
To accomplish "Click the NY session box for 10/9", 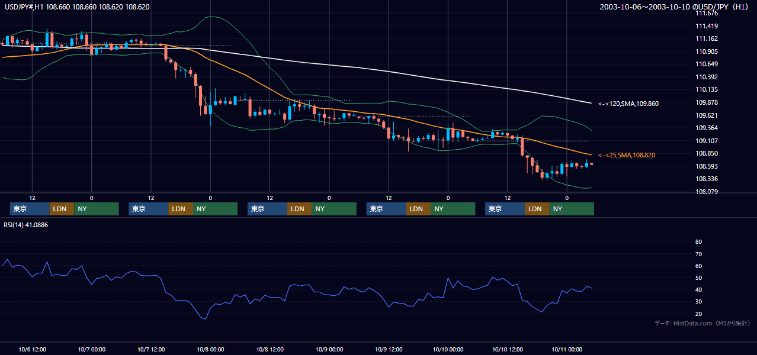I will [453, 209].
